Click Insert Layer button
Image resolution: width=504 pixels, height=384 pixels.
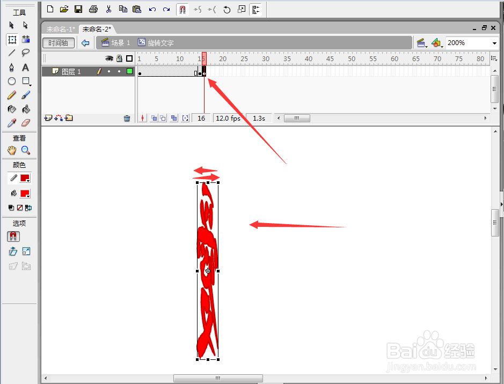tap(48, 118)
